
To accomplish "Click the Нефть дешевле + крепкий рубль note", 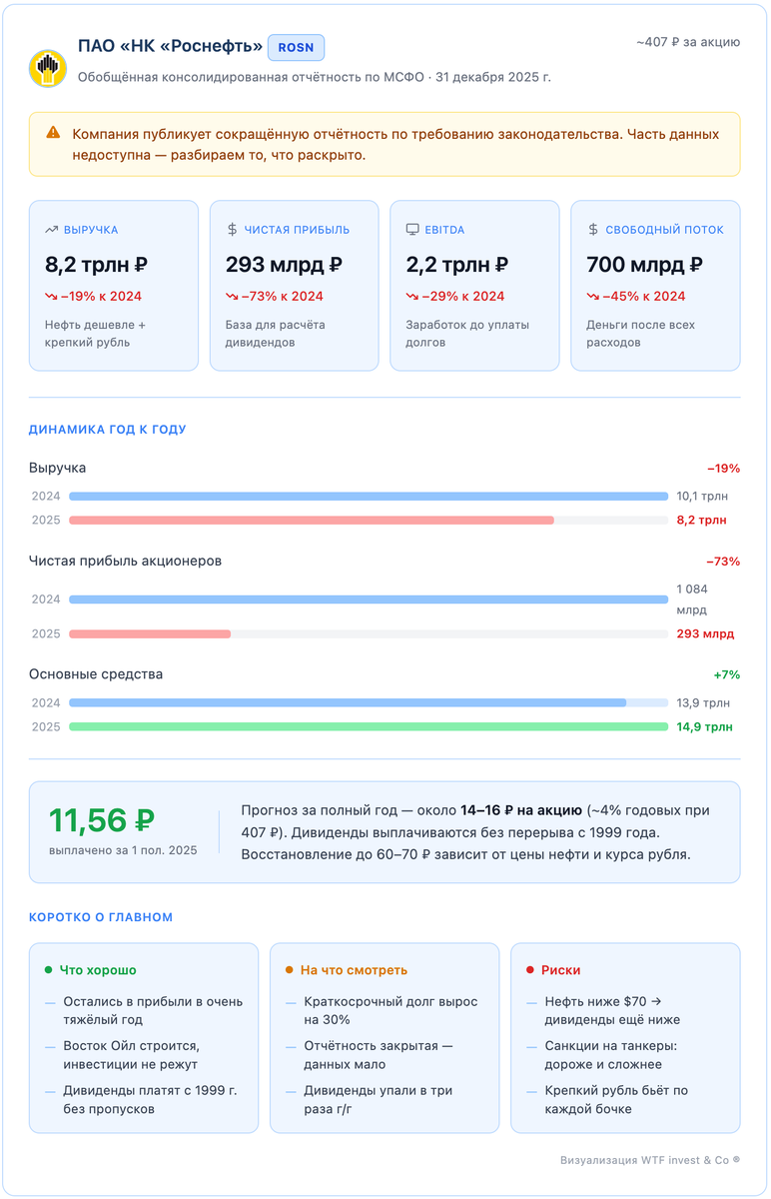I will coord(95,334).
